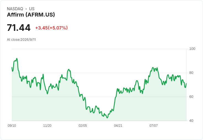
Task: Click the 40 price label on y-axis
Action: coord(191,121)
